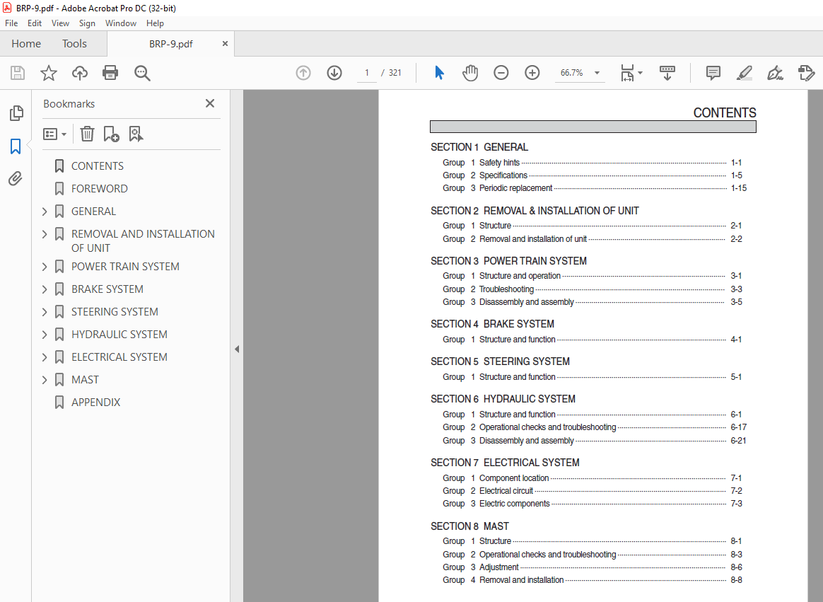Open the Attachments paperclip panel
Viewport: 823px width, 602px height.
(16, 178)
